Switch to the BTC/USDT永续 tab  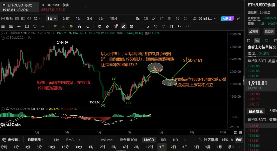55,7
